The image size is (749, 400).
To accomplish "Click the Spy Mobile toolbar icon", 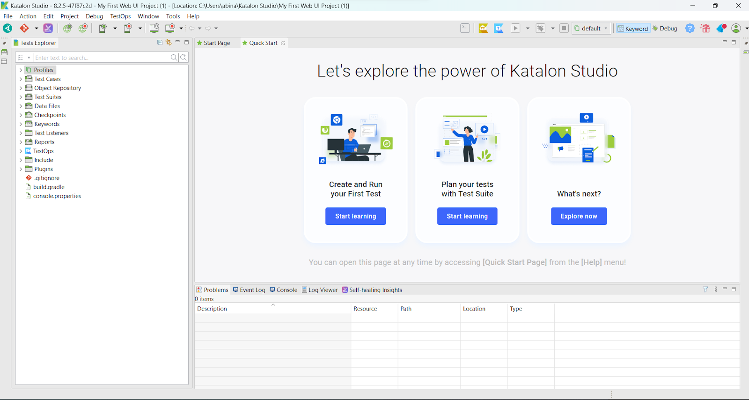I will [103, 28].
